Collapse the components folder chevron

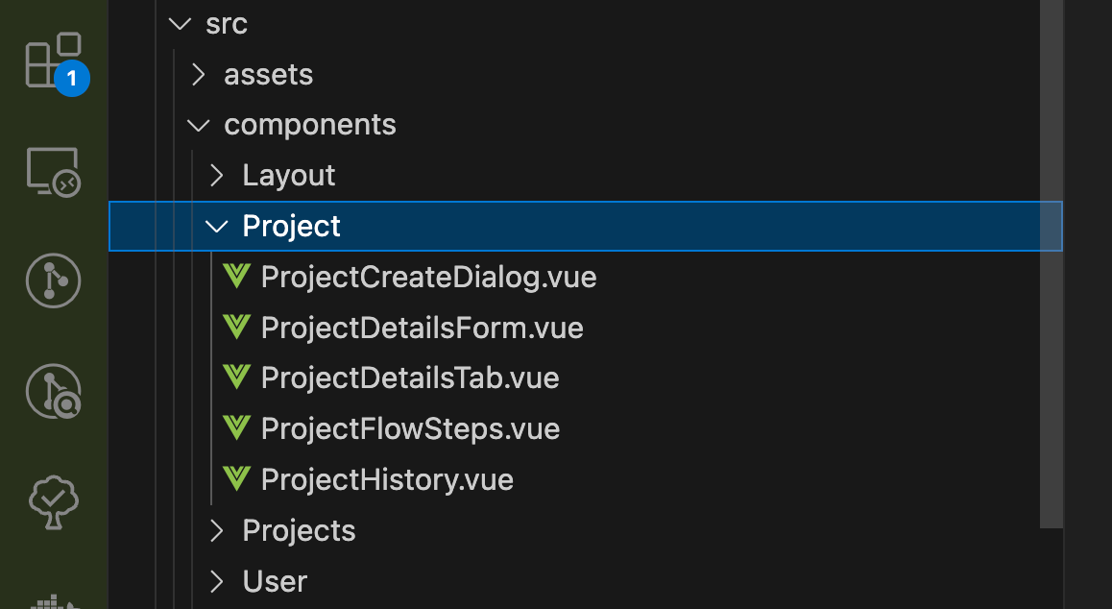199,126
